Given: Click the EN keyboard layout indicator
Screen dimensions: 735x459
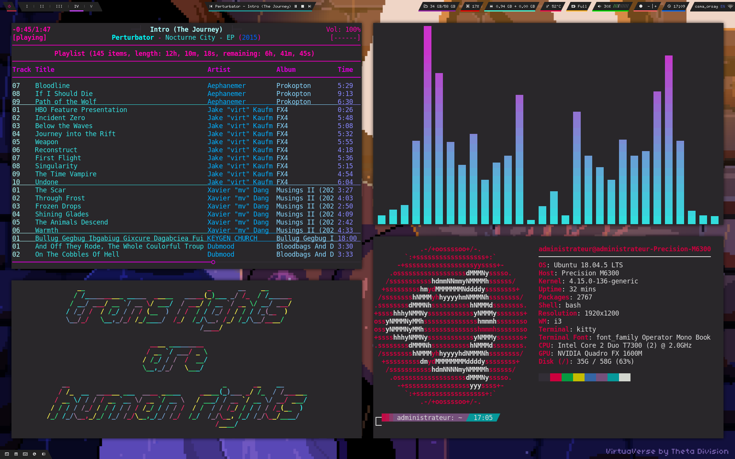Looking at the screenshot, I should click(x=723, y=6).
